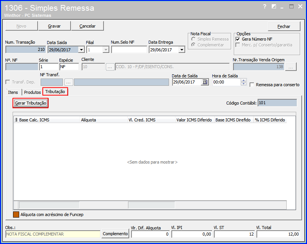This screenshot has height=244, width=307.
Task: Toggle Merc. p/ Conserto/garantia checkbox
Action: click(x=238, y=45)
